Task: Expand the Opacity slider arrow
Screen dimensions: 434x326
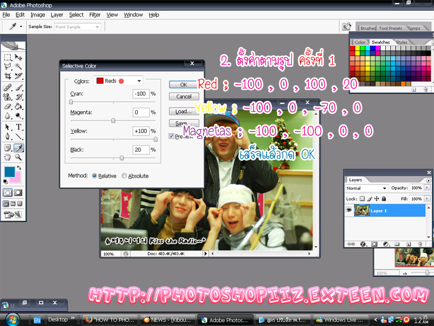Action: point(427,188)
